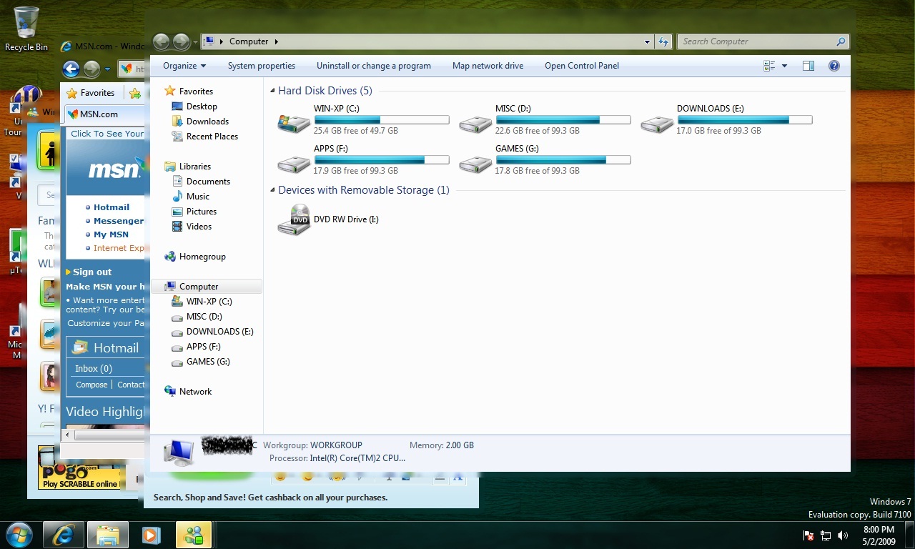Click the Hotmail link on MSN page
This screenshot has height=549, width=915.
click(x=112, y=207)
